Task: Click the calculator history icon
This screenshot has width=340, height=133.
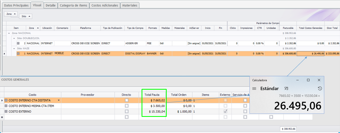Action: tap(319, 88)
